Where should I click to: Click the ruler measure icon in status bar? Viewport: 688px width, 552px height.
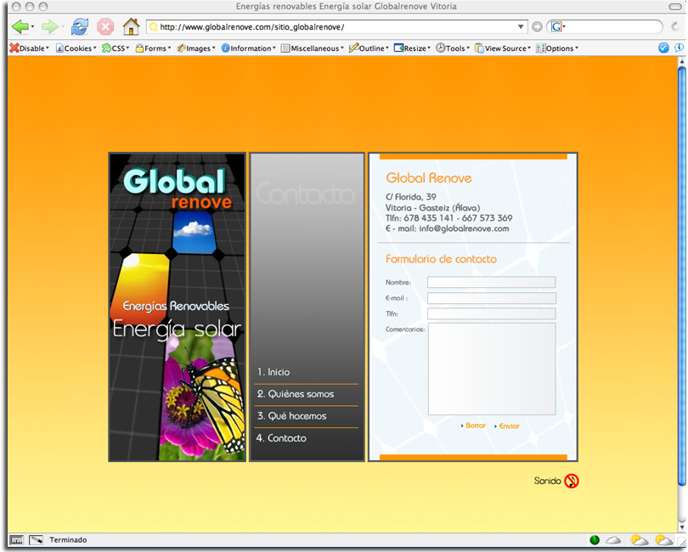[x=17, y=540]
